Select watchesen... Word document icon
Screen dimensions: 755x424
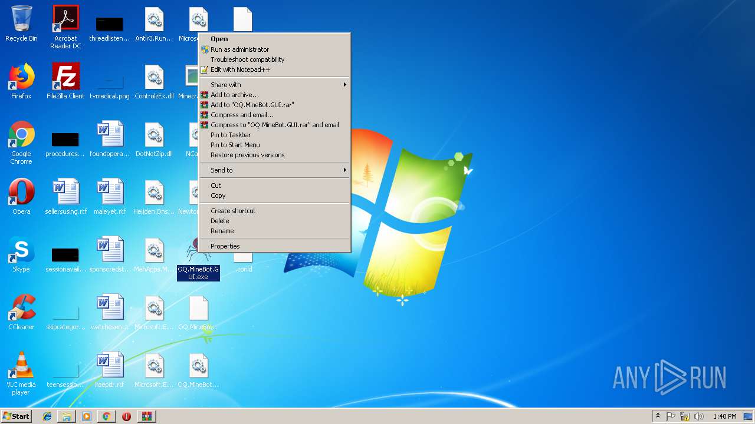click(x=110, y=312)
